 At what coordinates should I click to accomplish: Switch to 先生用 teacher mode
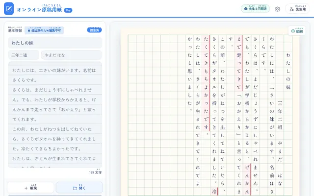pos(298,9)
